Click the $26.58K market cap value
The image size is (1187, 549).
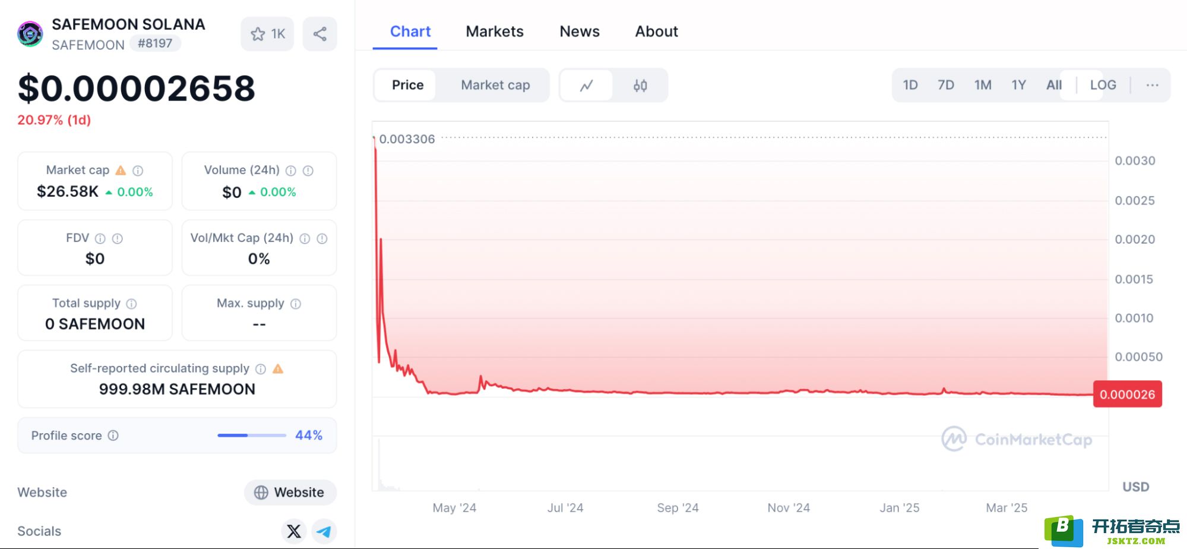tap(68, 191)
